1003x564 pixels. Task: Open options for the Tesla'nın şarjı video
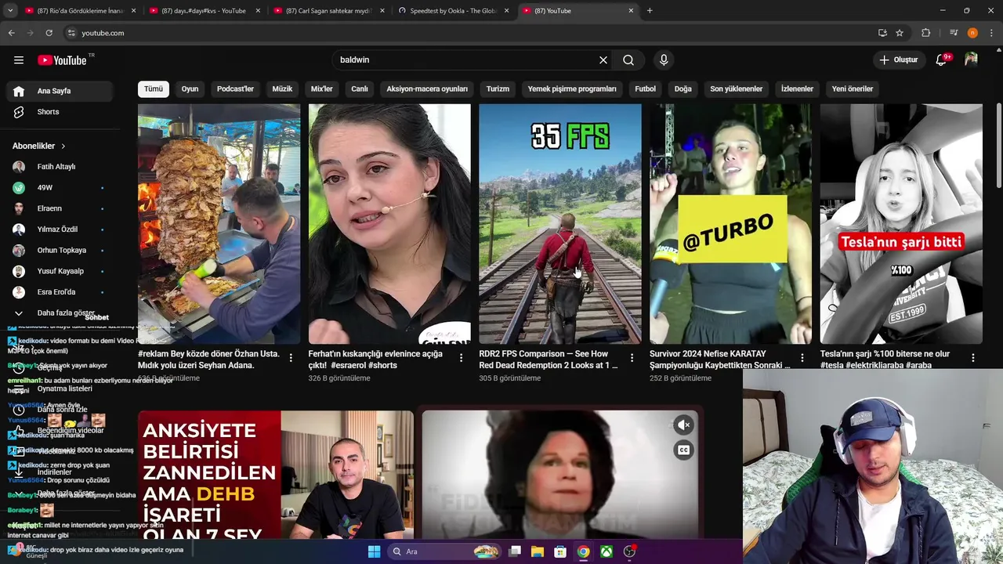tap(973, 357)
